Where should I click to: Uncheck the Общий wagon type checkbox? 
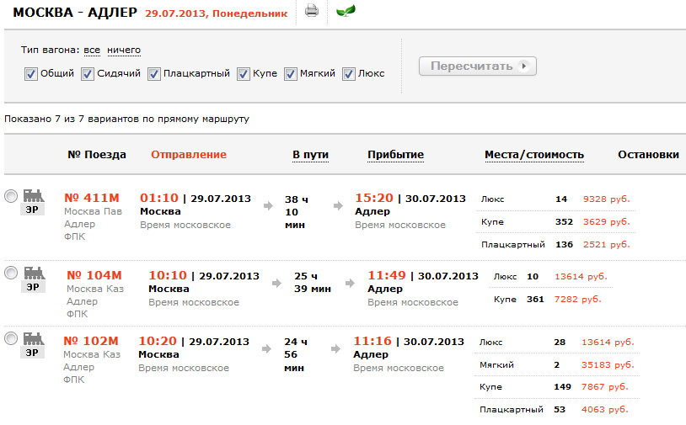[x=31, y=73]
